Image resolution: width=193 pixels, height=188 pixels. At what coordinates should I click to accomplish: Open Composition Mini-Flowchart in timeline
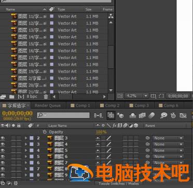tap(99, 115)
